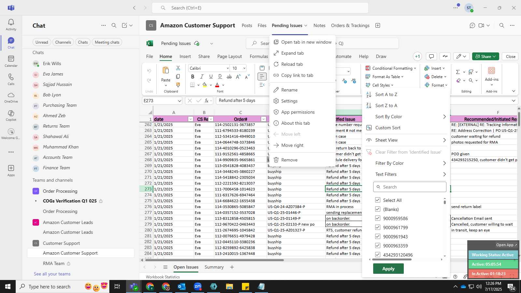Click the AutoSum sigma icon

click(458, 72)
